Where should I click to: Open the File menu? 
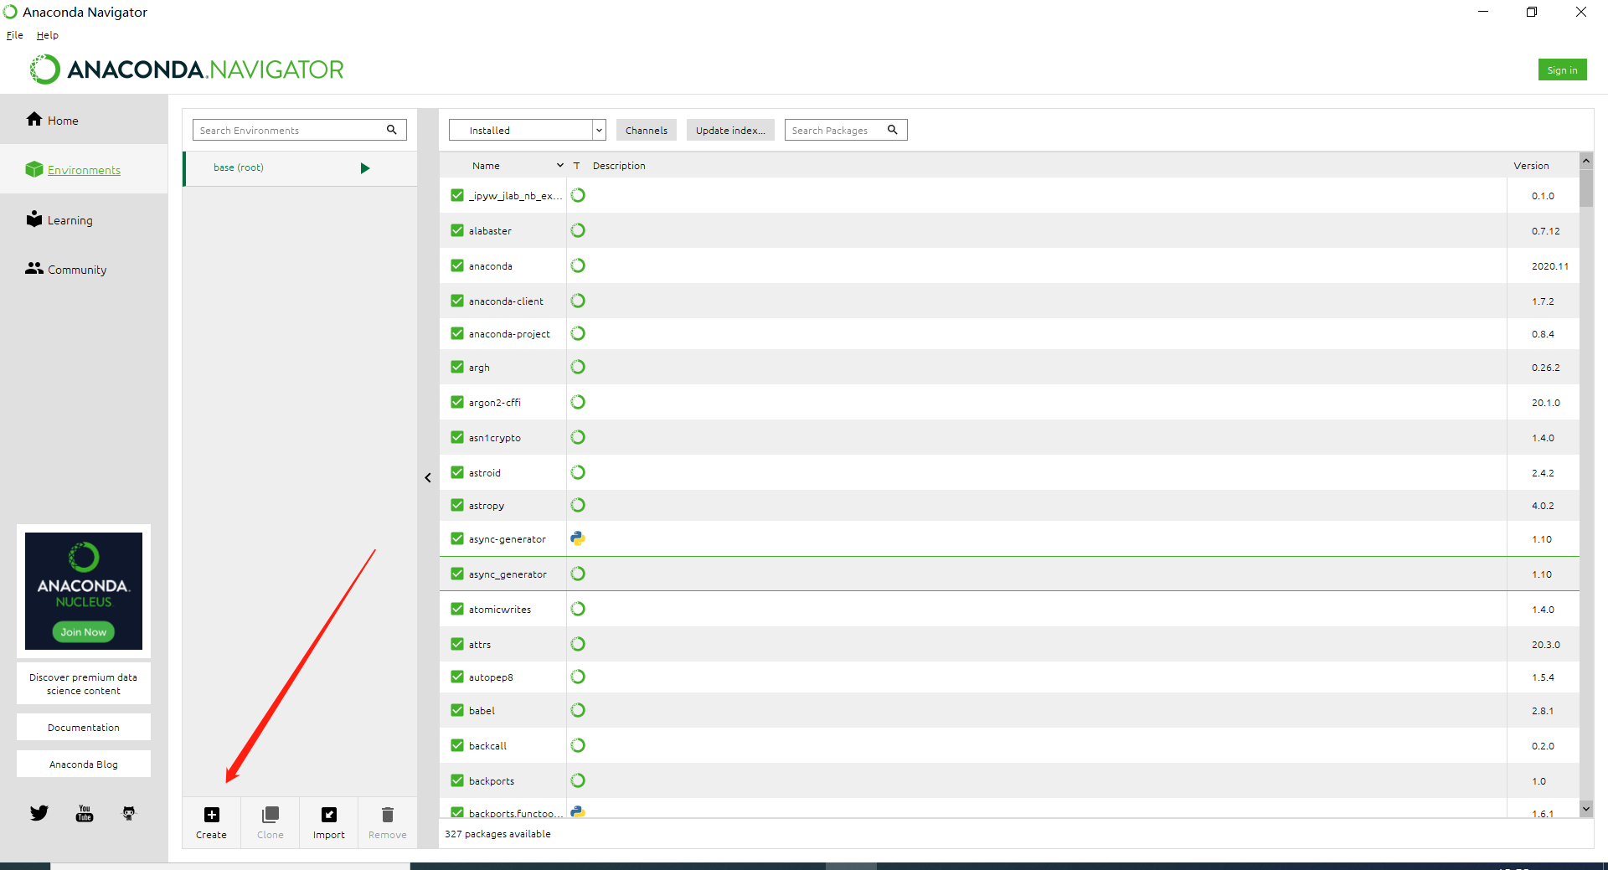(x=15, y=35)
